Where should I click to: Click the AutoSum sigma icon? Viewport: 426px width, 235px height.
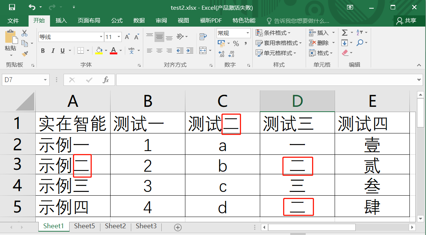(x=344, y=33)
